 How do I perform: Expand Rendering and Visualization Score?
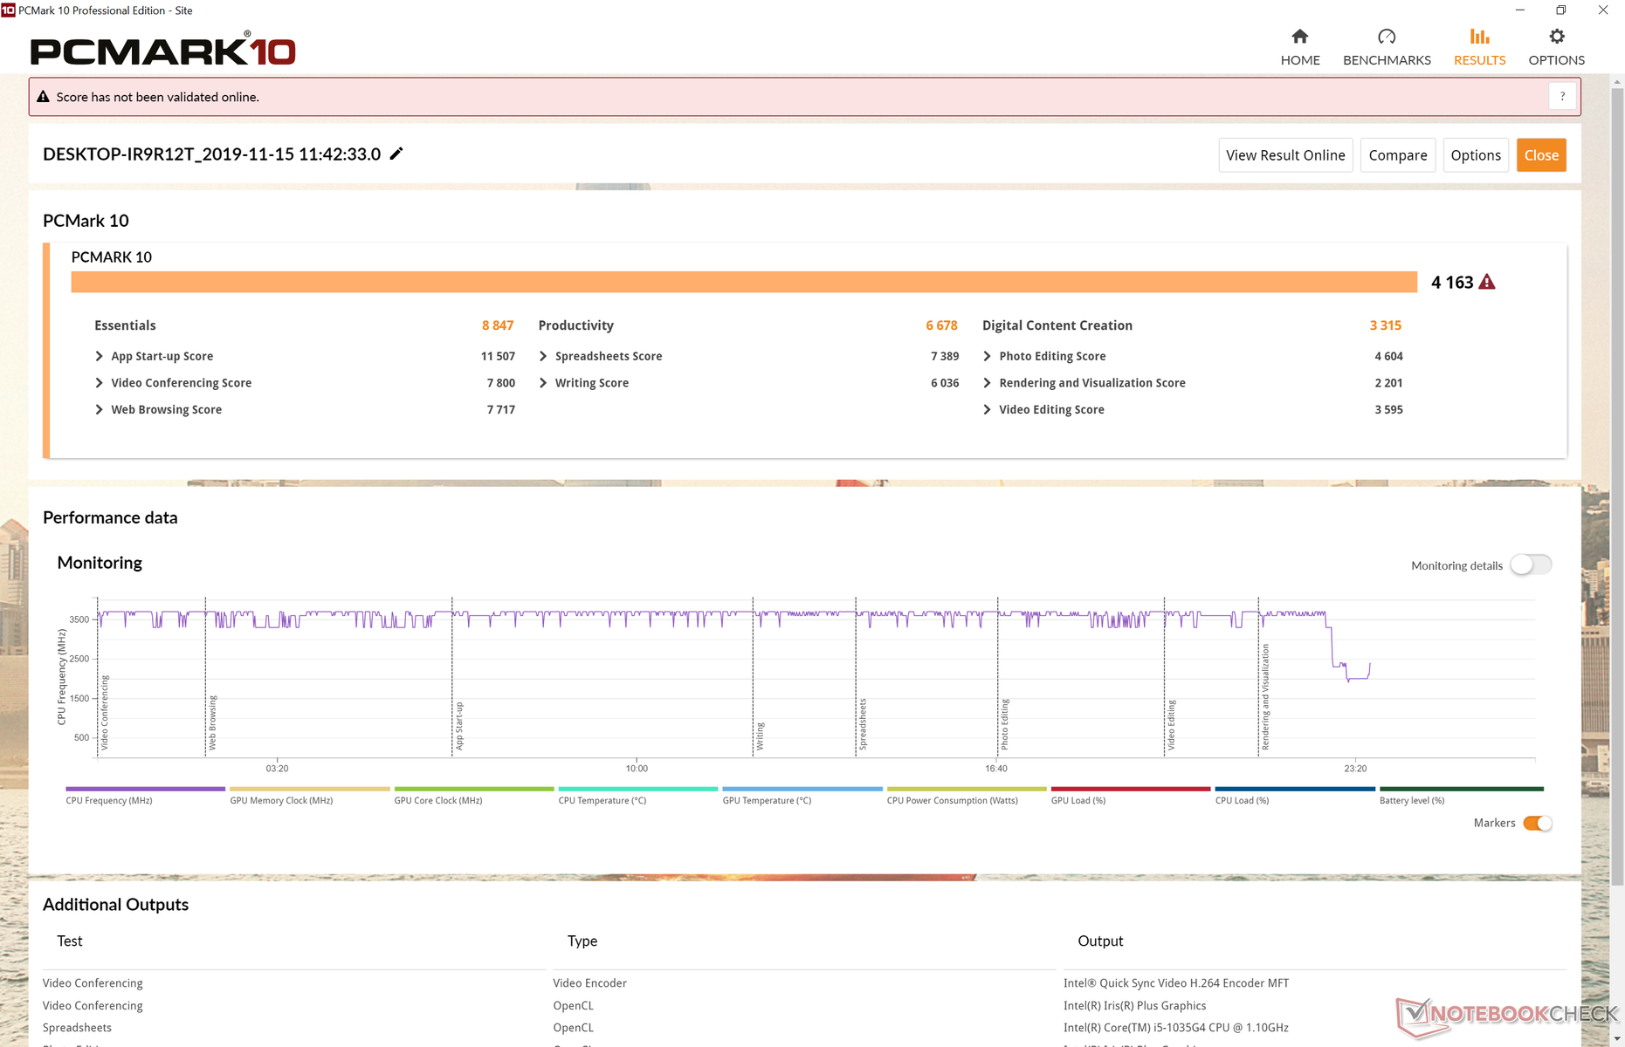(987, 383)
